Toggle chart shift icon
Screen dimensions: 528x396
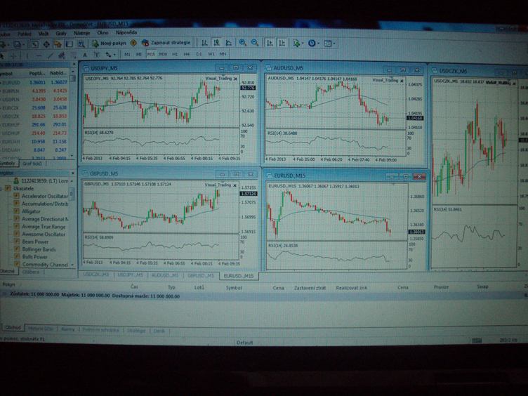coord(282,43)
